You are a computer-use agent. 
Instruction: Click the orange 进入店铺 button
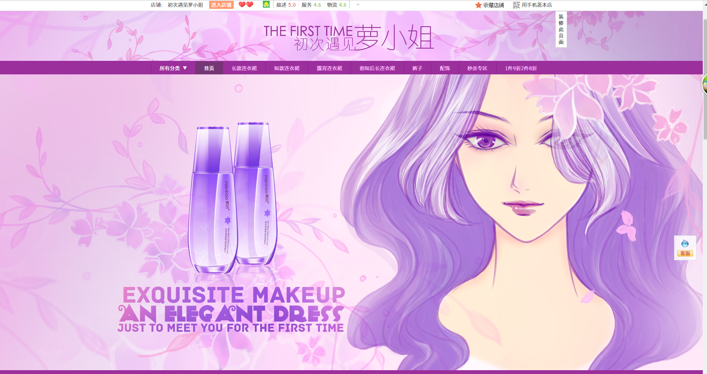221,5
